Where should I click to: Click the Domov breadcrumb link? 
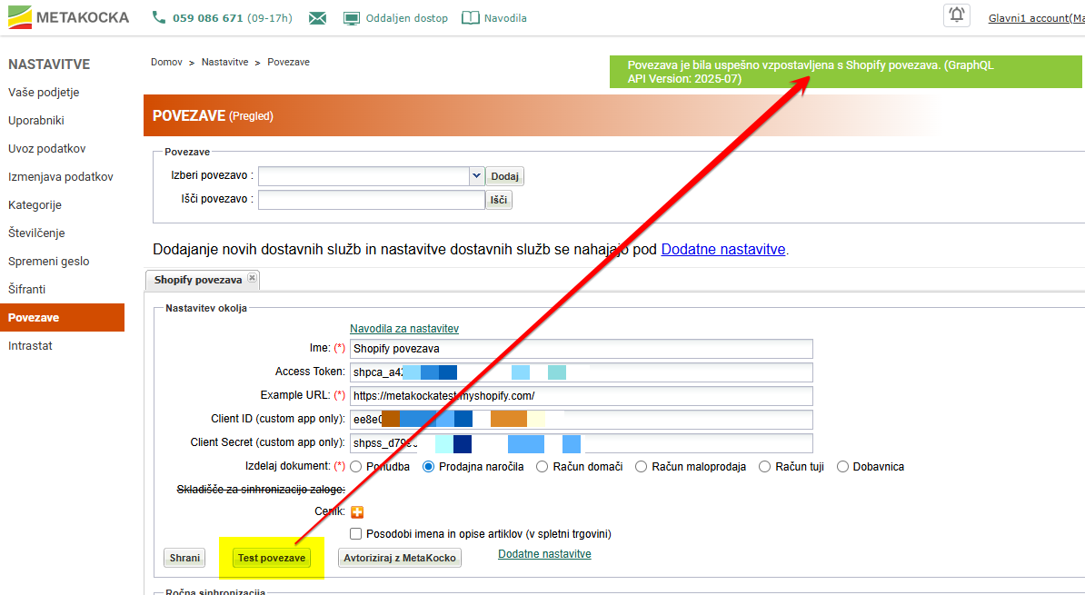click(x=167, y=63)
